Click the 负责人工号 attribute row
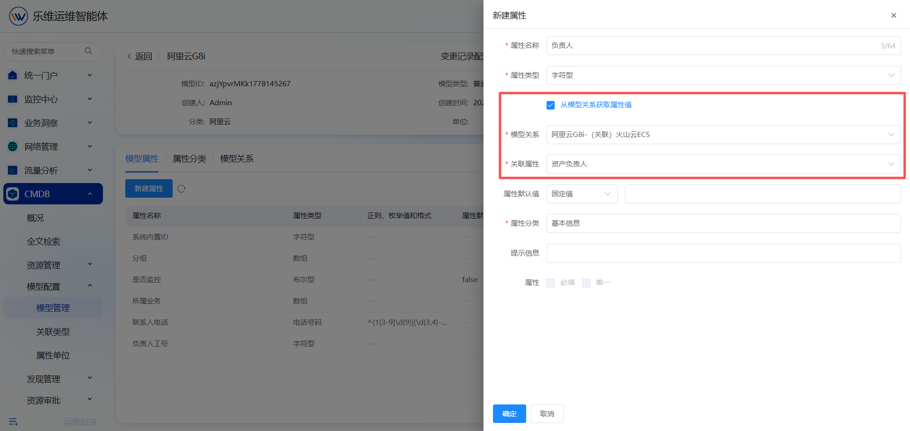The height and width of the screenshot is (431, 910). (304, 344)
